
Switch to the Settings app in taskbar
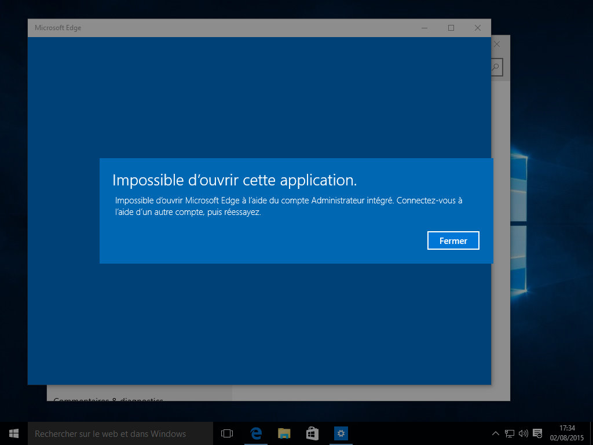click(x=341, y=433)
